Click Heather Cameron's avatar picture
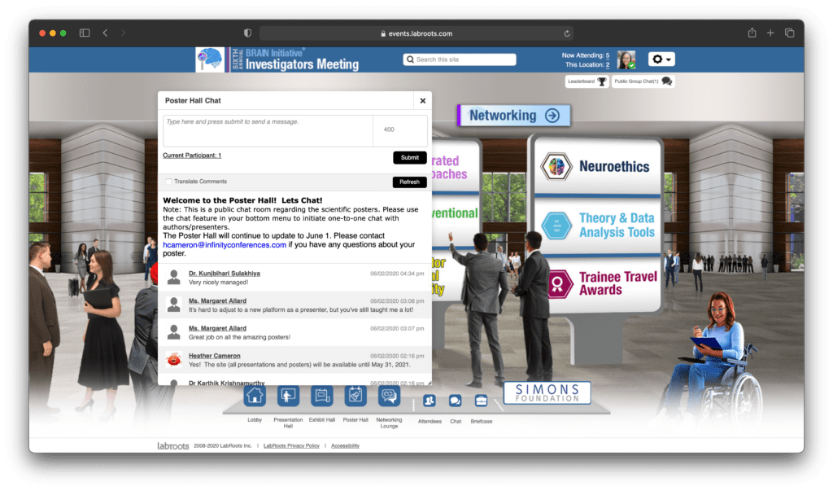The height and width of the screenshot is (491, 833). click(174, 360)
